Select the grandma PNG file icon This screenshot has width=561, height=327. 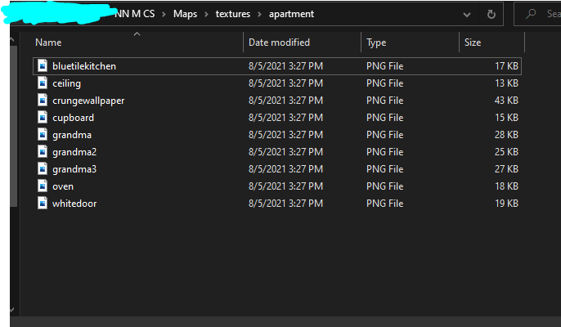43,135
